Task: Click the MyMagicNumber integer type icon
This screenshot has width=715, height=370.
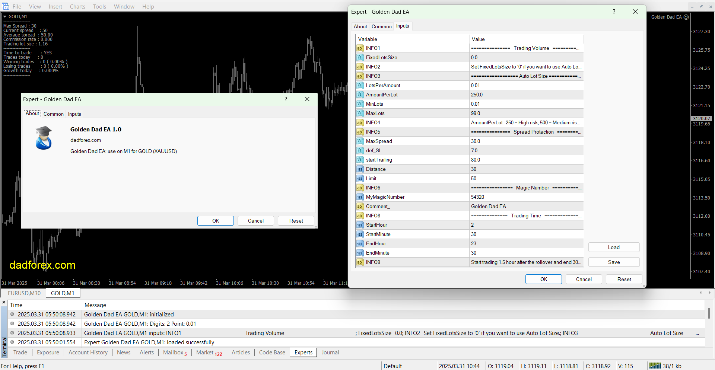Action: [x=360, y=197]
